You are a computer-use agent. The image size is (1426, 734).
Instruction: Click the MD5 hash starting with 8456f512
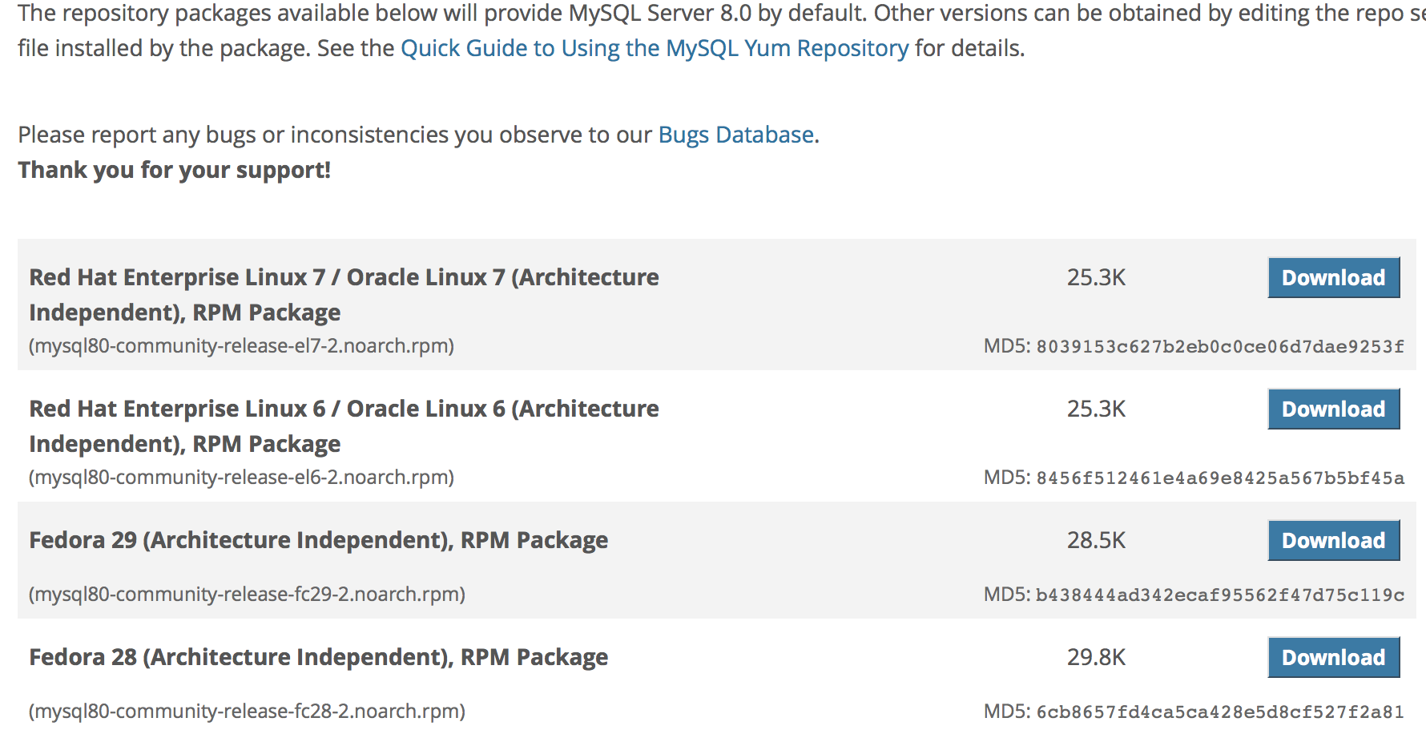[1219, 478]
